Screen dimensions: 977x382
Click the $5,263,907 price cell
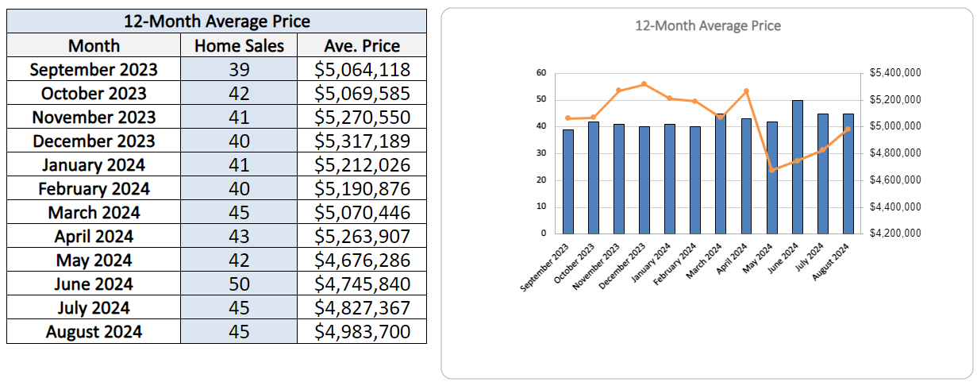click(x=362, y=236)
